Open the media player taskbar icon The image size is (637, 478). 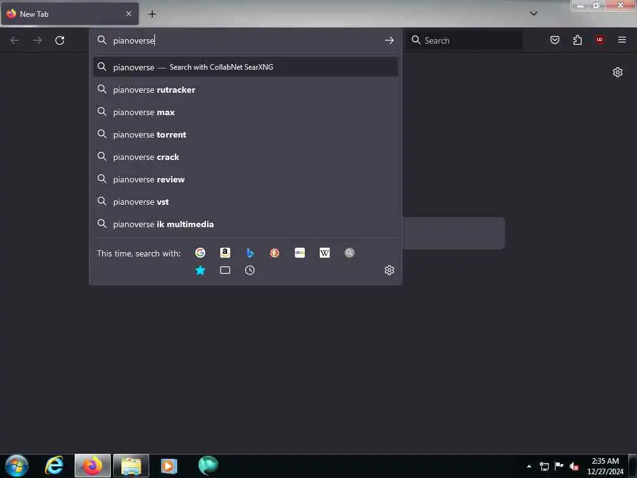[x=169, y=466]
